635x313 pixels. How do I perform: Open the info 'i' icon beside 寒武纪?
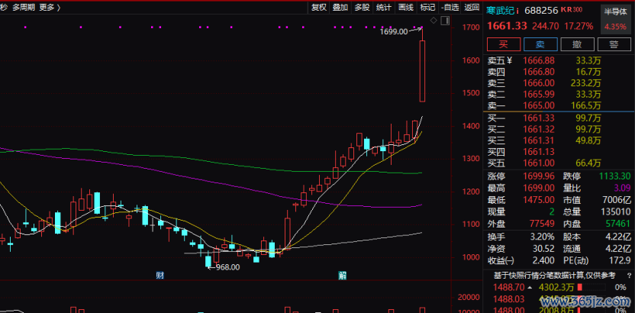point(517,11)
